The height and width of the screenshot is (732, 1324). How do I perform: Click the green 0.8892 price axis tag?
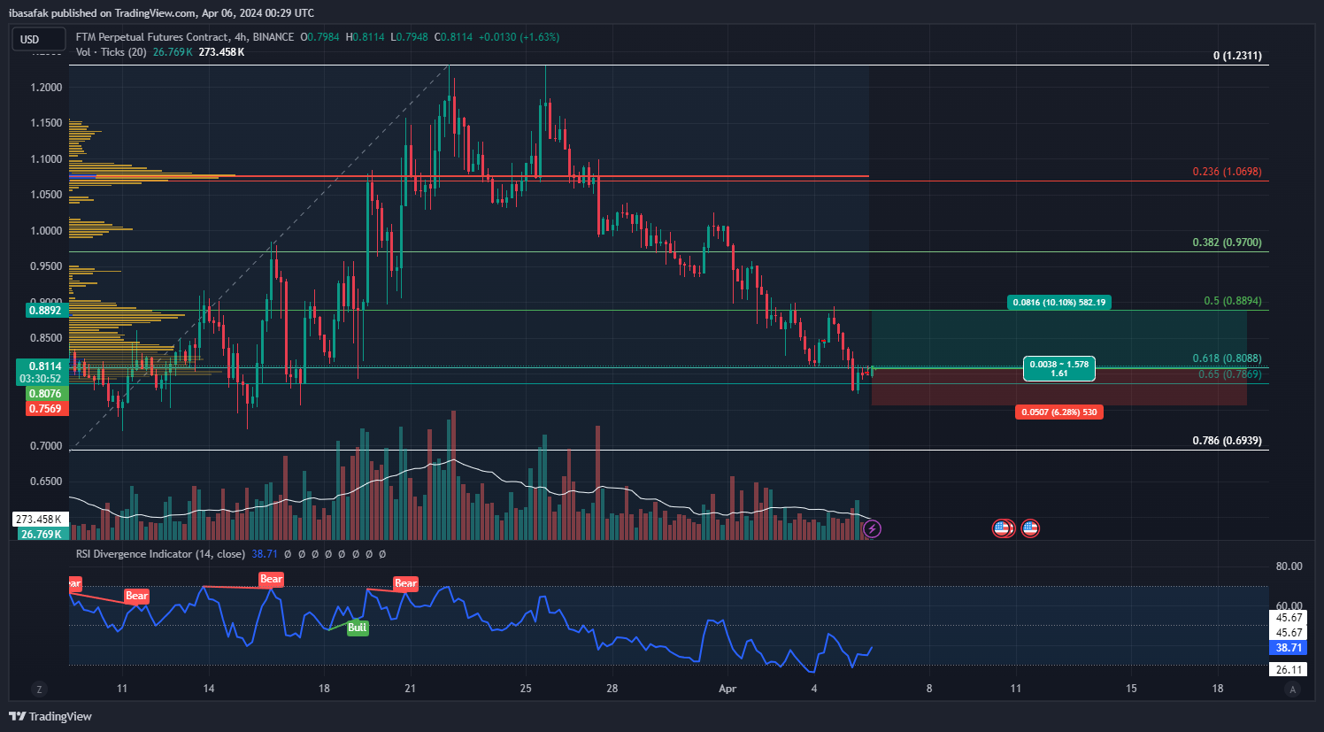click(x=45, y=311)
